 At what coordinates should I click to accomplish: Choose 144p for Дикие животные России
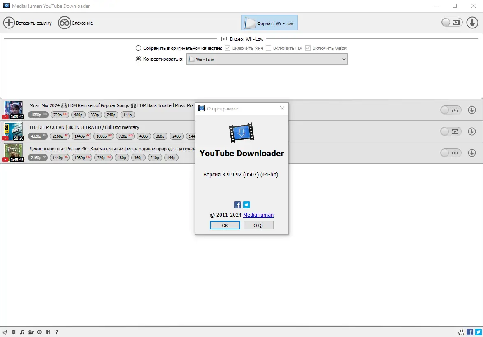[x=171, y=157]
